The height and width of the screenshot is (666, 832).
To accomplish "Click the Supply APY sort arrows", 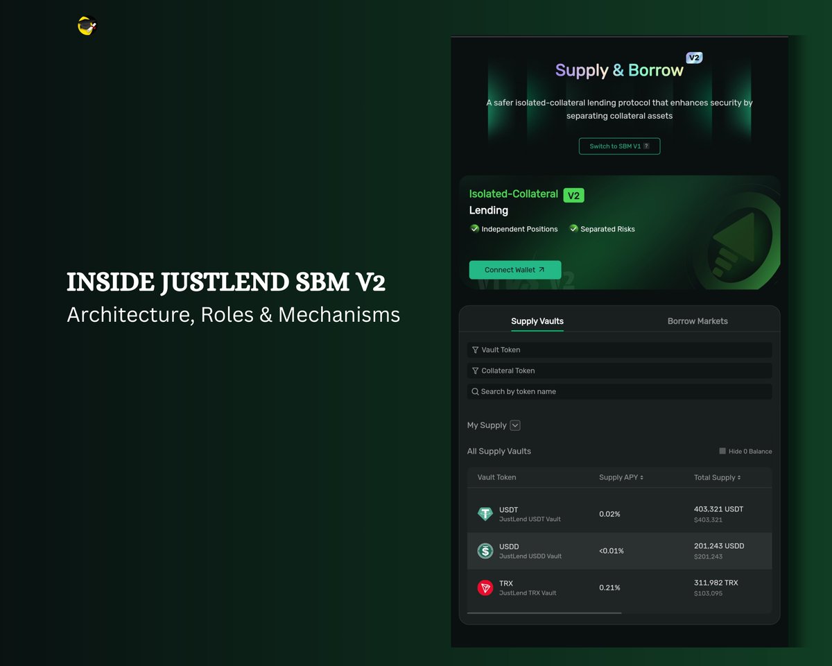I will (641, 478).
